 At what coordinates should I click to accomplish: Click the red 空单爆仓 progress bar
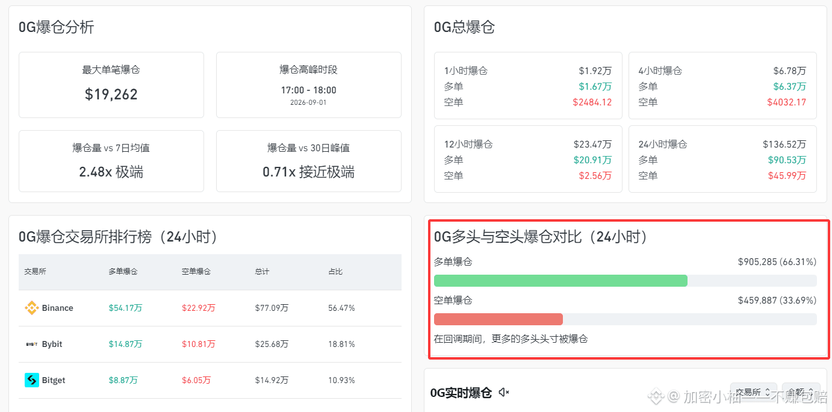coord(498,319)
